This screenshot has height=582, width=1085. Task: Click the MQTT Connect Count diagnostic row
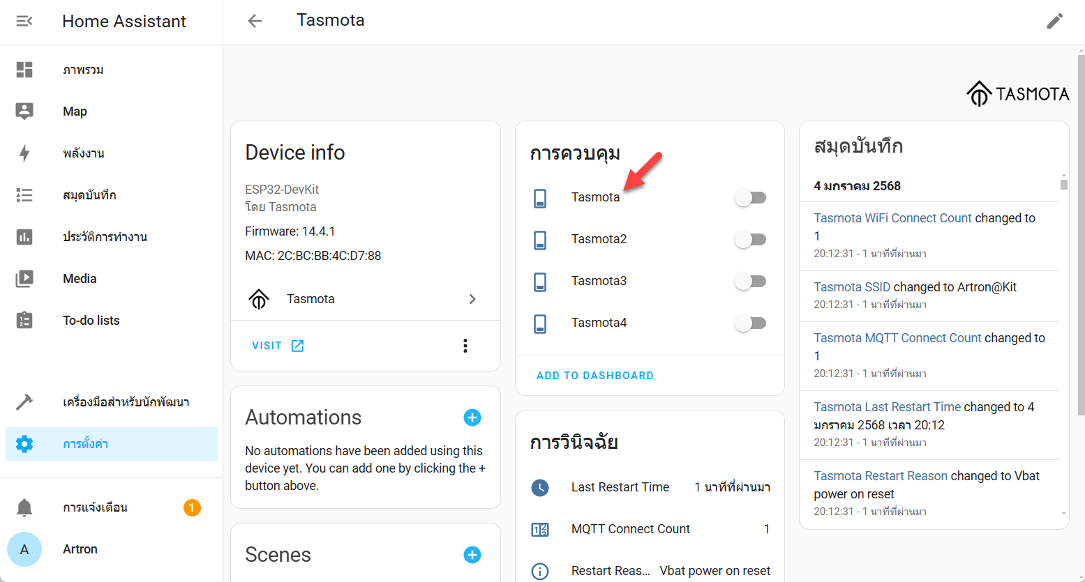[x=650, y=529]
